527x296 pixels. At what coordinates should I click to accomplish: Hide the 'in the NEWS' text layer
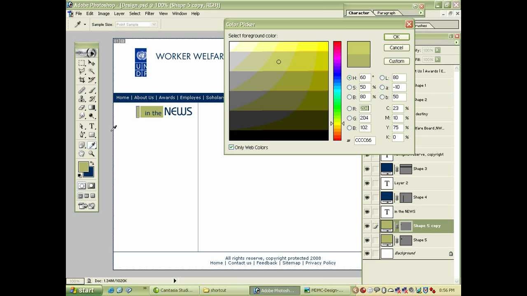[367, 212]
